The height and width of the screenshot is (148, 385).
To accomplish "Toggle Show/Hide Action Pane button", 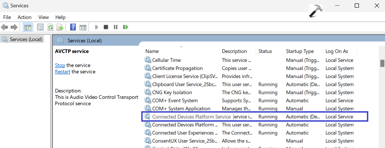I will 83,27.
